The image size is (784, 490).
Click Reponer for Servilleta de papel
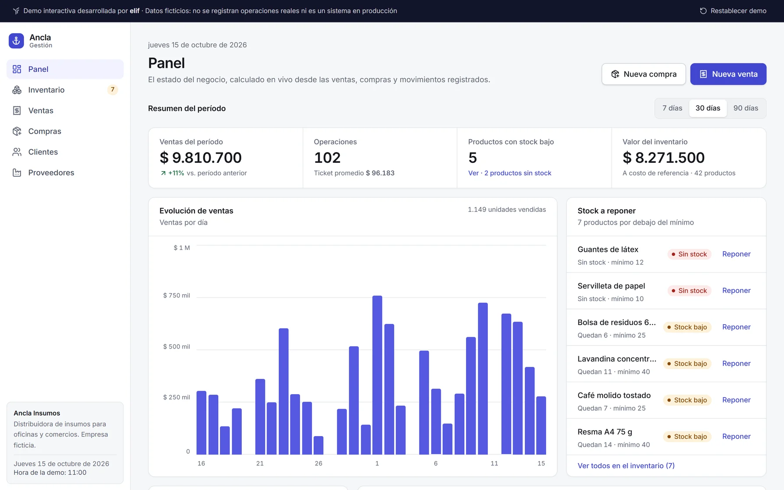click(x=736, y=291)
